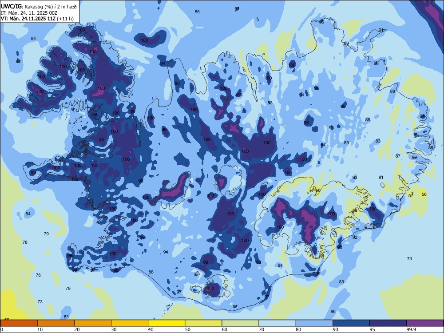
Task: Click the 70–80 pale blue legend swatch
Action: tap(277, 323)
